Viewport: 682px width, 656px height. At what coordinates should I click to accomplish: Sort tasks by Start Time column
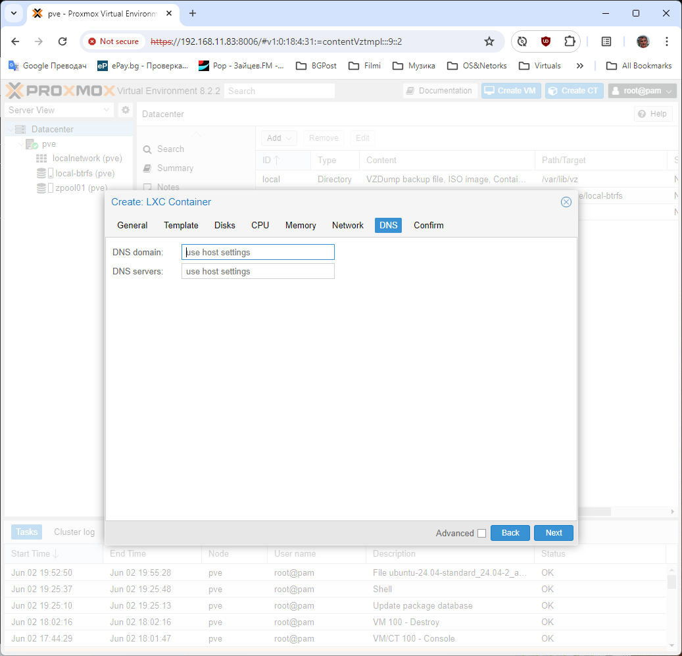pyautogui.click(x=54, y=554)
